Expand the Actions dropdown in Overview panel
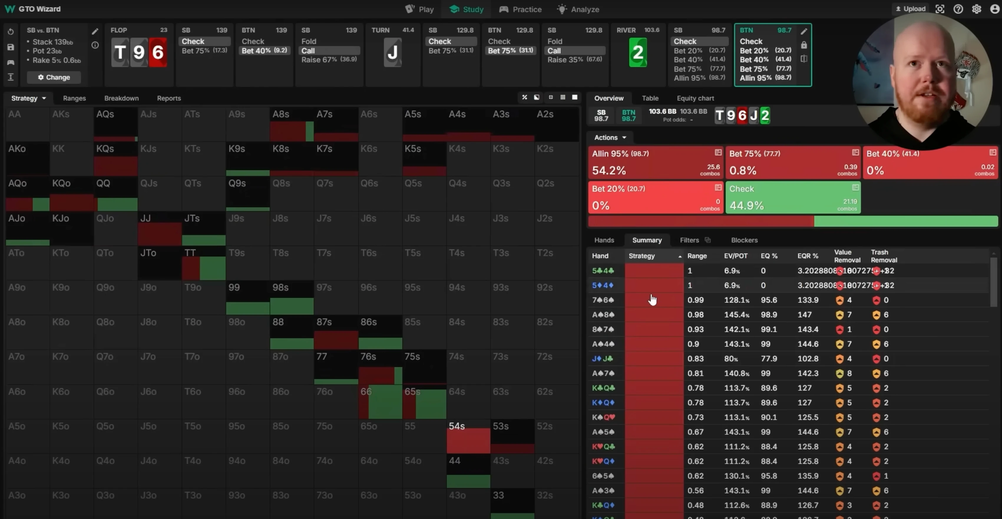 610,137
